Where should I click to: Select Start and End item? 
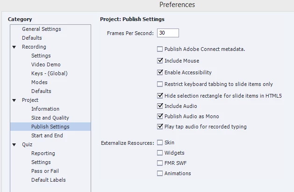47,135
